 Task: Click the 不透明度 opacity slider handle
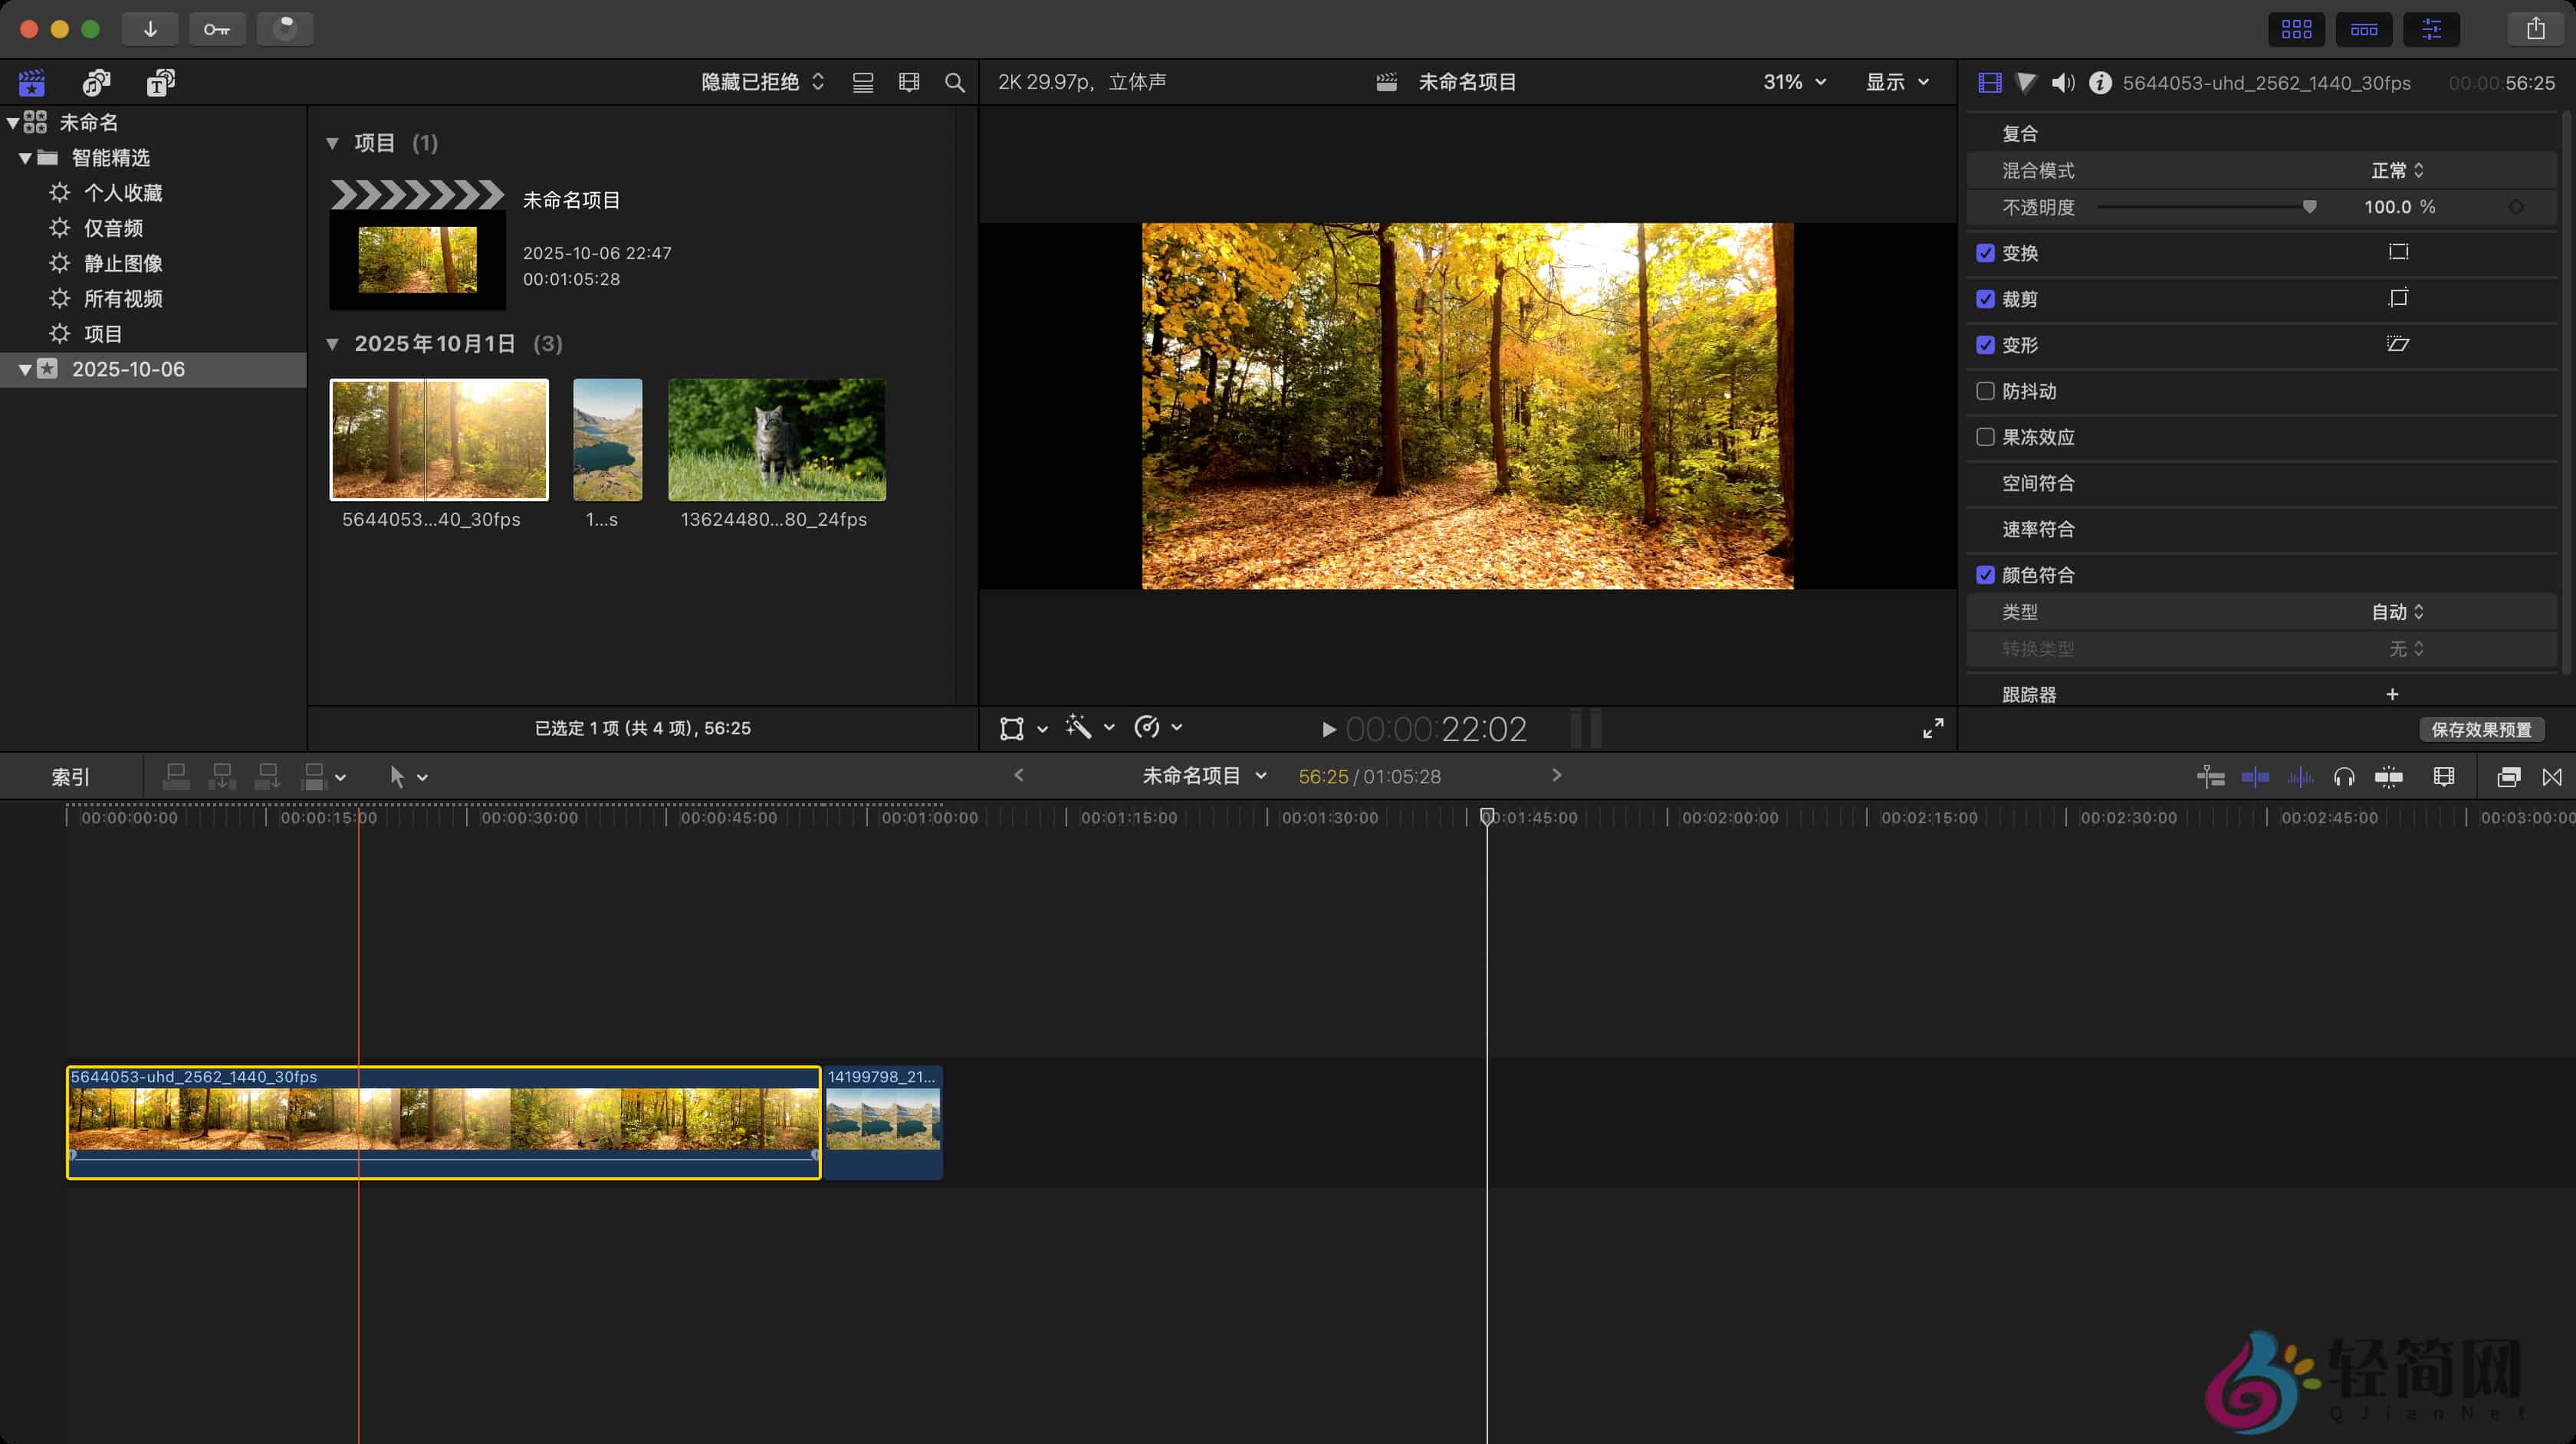(2310, 207)
